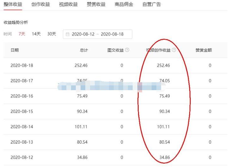Switch to the 整体收益 tab

point(13,4)
